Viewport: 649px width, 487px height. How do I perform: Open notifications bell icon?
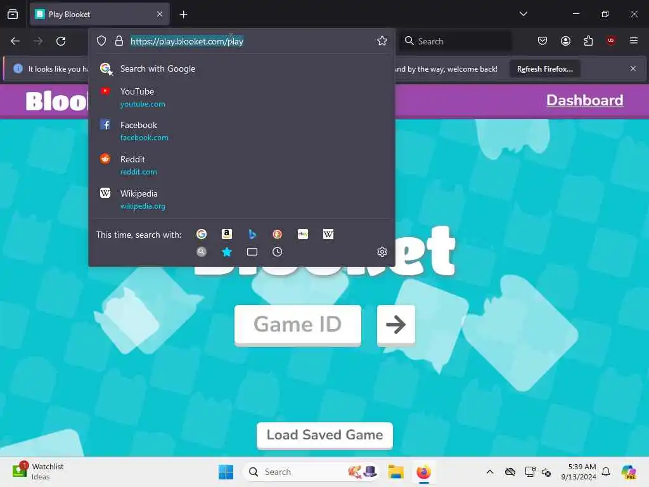[606, 472]
